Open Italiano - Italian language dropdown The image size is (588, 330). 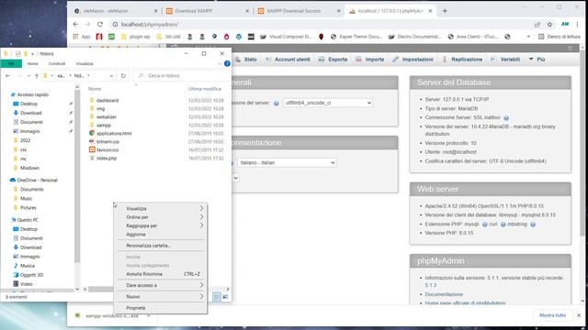(x=287, y=163)
